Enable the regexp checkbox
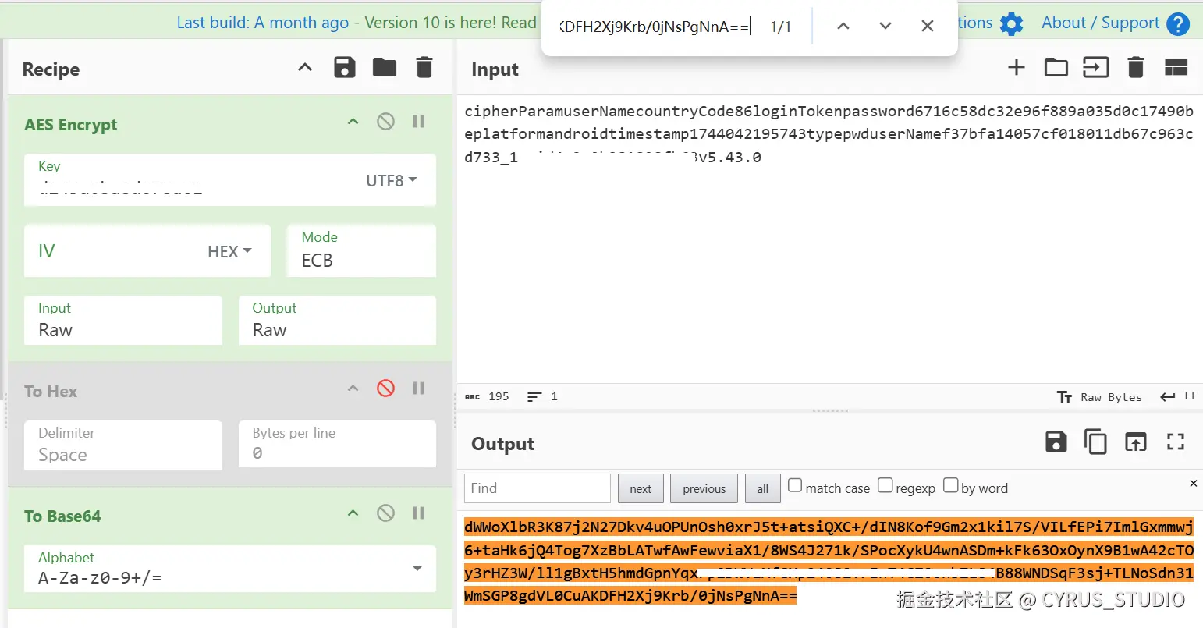Viewport: 1203px width, 628px height. (885, 486)
